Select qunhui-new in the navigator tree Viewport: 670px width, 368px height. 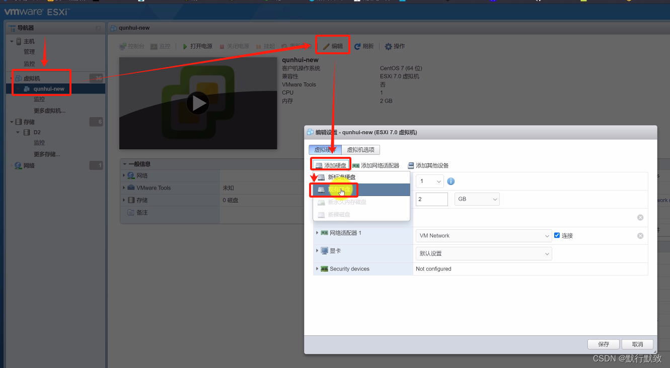[x=49, y=89]
